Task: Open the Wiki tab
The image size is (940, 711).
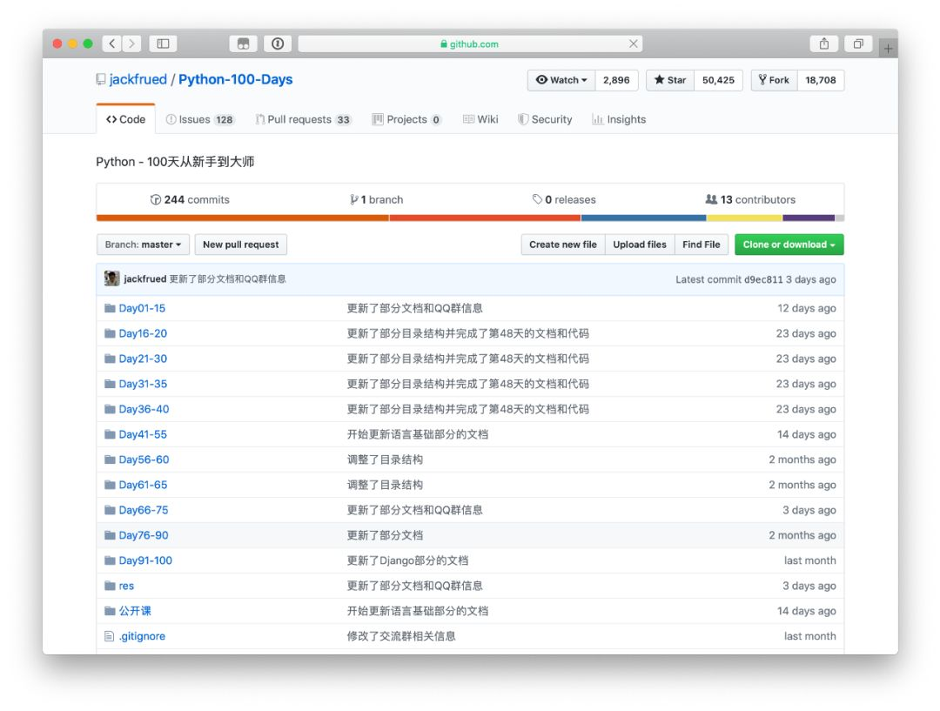Action: 480,119
